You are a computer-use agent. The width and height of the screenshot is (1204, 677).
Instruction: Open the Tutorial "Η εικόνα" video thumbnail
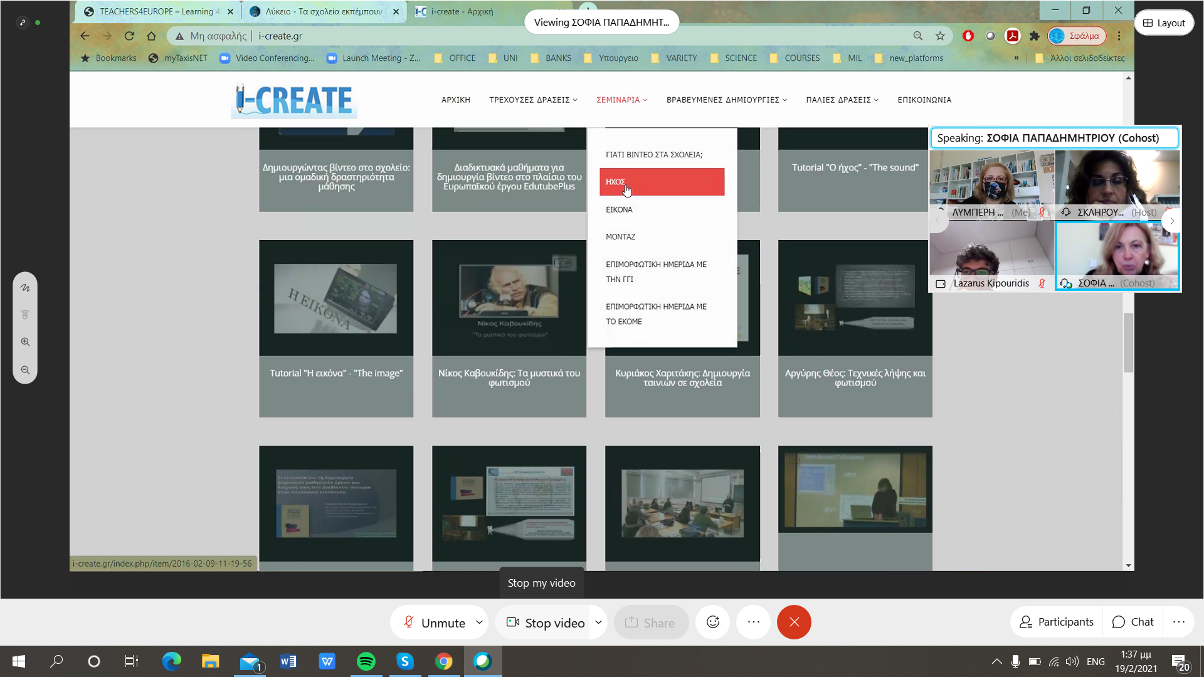[x=336, y=298]
